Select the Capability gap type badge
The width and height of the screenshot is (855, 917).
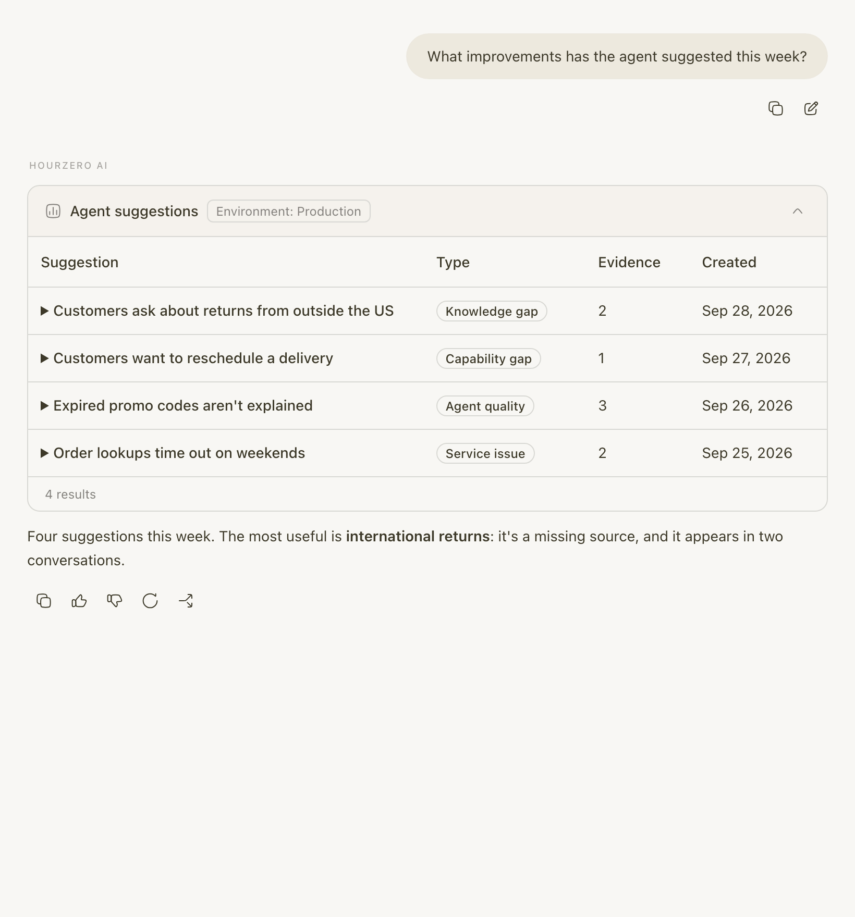tap(488, 358)
